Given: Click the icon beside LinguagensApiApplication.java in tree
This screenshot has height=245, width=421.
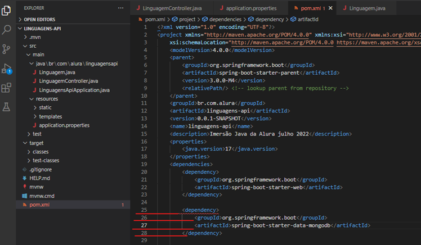Looking at the screenshot, I should tap(34, 90).
